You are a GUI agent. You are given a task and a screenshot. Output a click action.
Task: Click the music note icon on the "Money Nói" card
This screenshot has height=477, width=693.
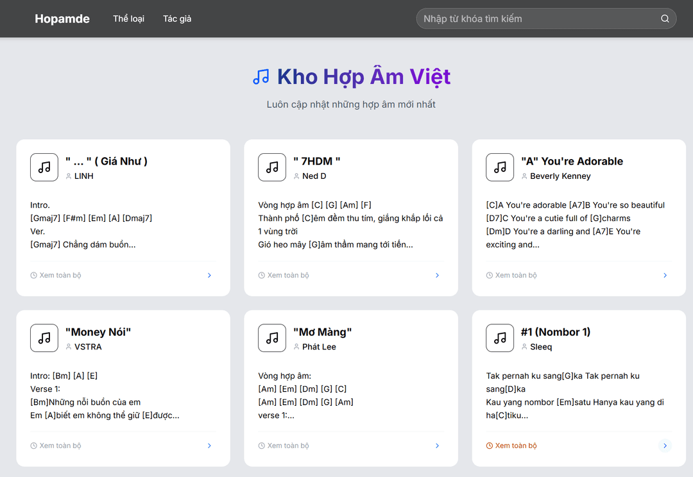click(x=44, y=338)
